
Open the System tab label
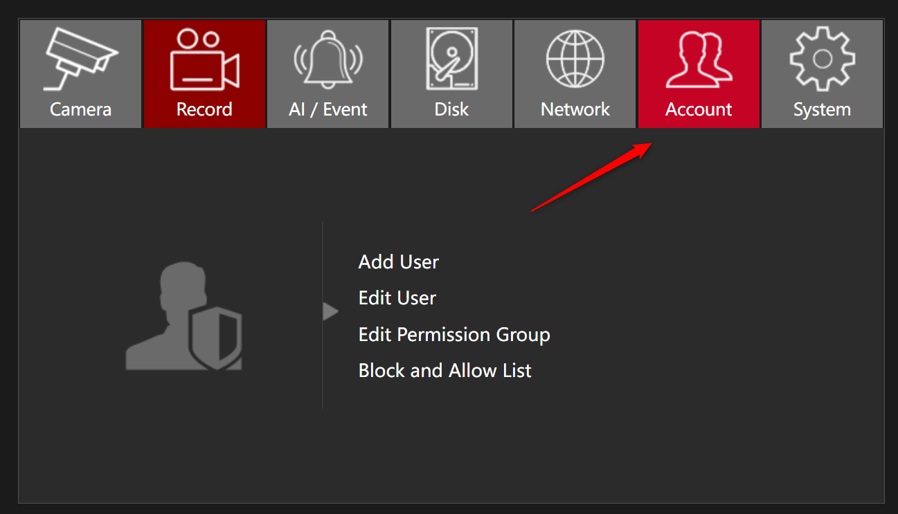pos(822,109)
